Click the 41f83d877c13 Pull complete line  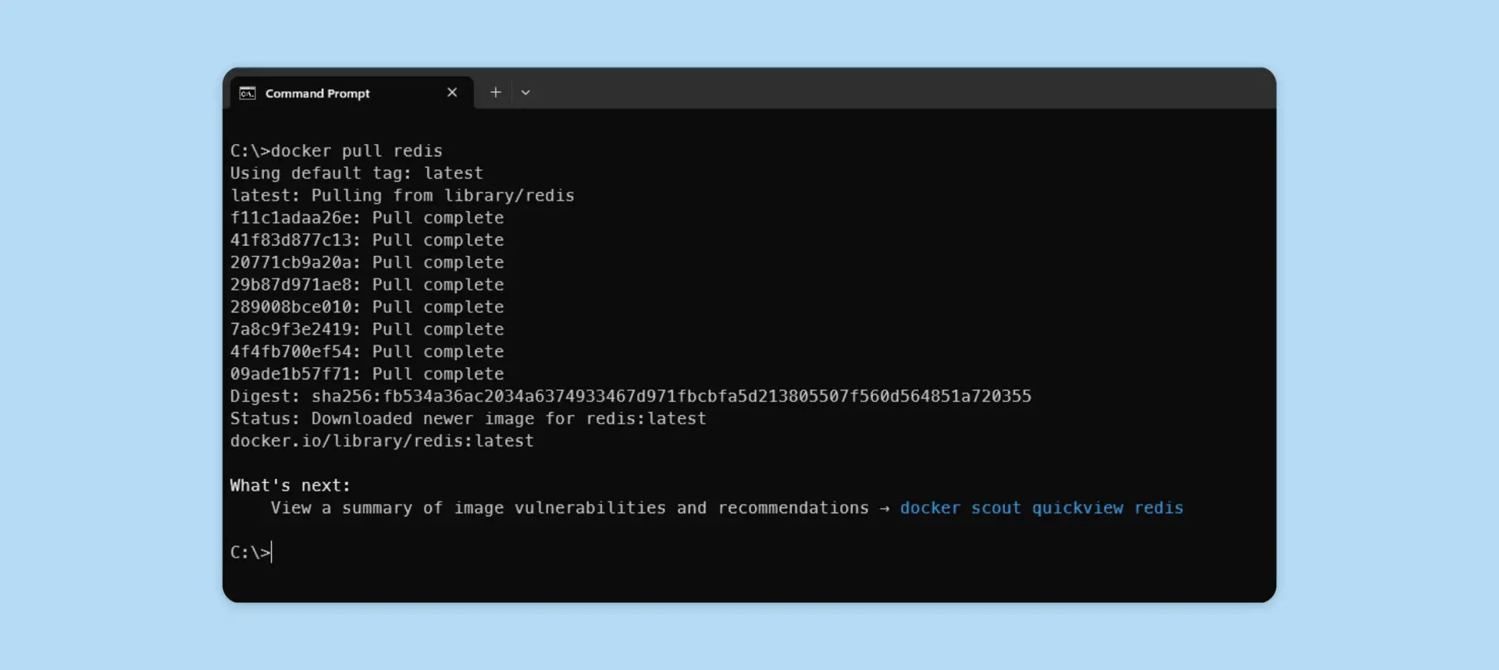[367, 240]
